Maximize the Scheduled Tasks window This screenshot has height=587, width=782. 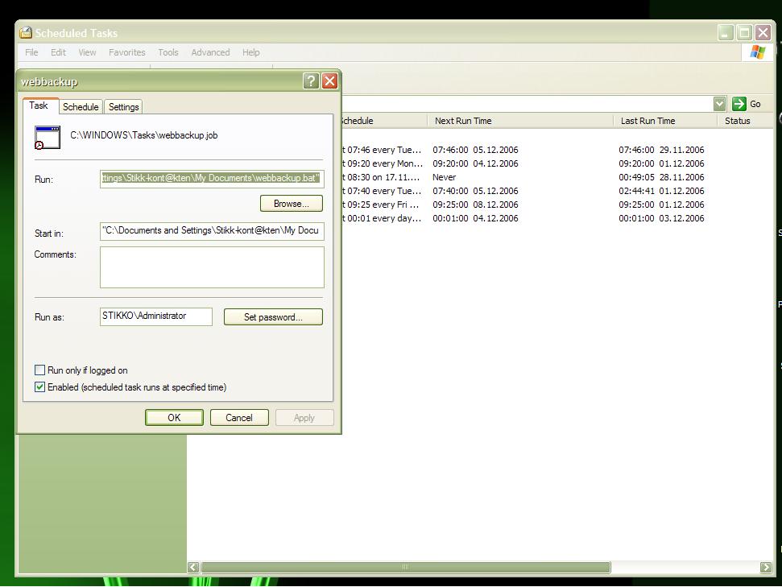(744, 33)
